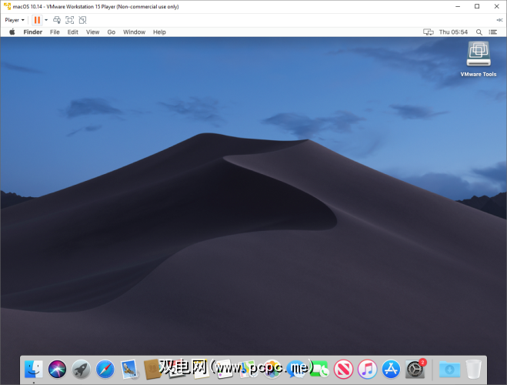507x385 pixels.
Task: Close the VMware Player window
Action: coord(497,6)
